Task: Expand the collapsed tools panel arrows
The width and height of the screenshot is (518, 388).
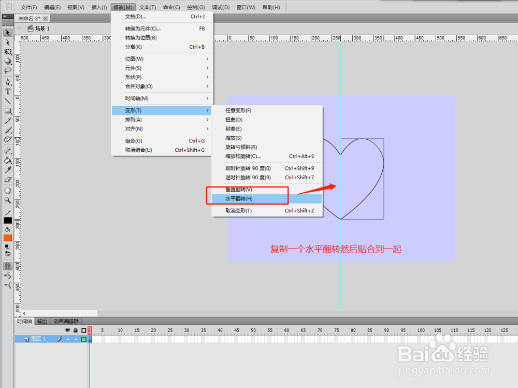Action: (5, 16)
